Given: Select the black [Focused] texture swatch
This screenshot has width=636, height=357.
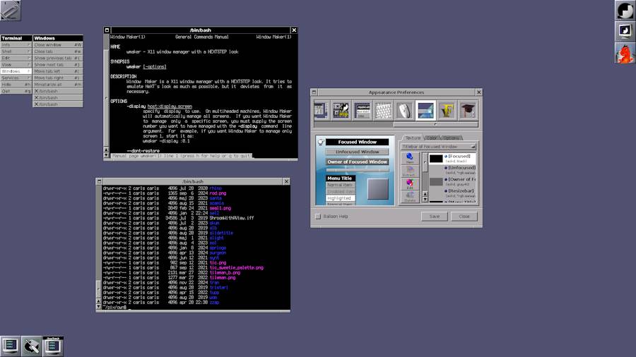Looking at the screenshot, I should tap(436, 159).
